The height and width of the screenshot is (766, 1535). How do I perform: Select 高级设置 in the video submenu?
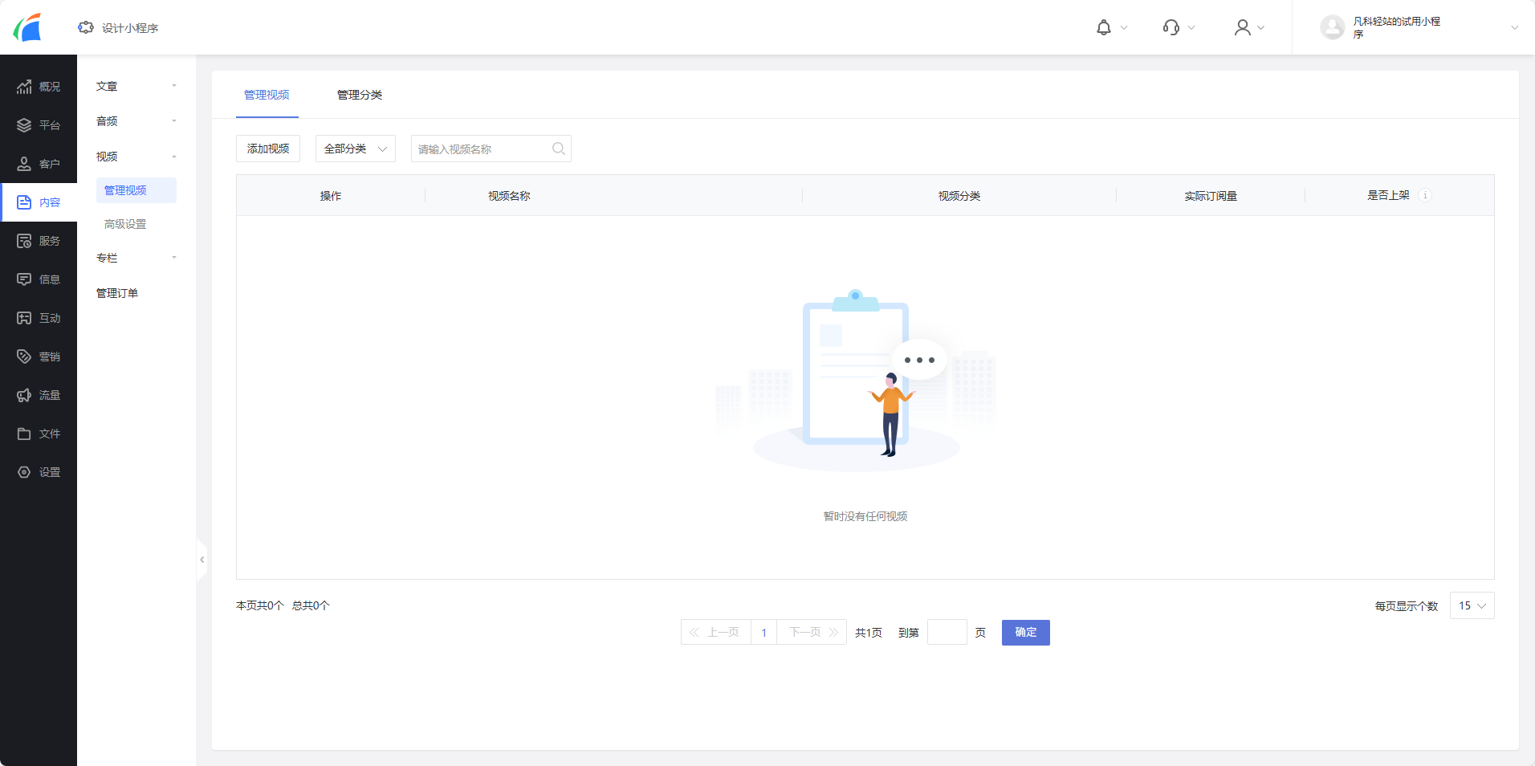coord(125,224)
